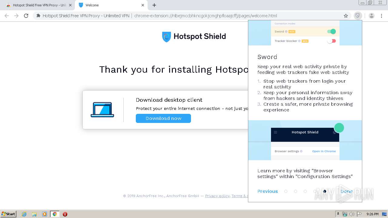388x218 pixels.
Task: Open the hamburger menu in Hotspot Shield preview
Action: tap(276, 132)
